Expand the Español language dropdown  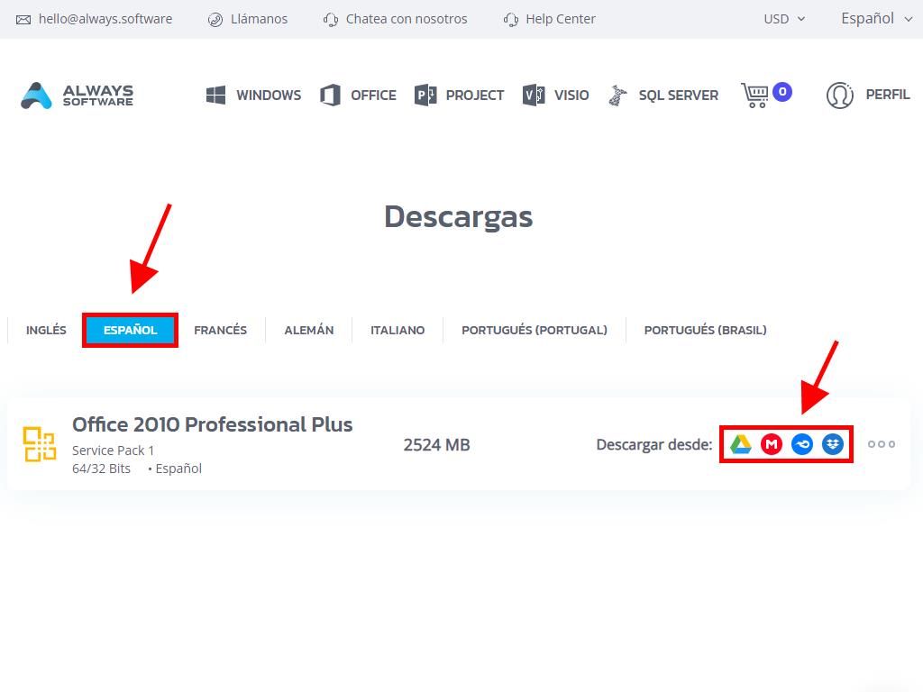point(876,19)
